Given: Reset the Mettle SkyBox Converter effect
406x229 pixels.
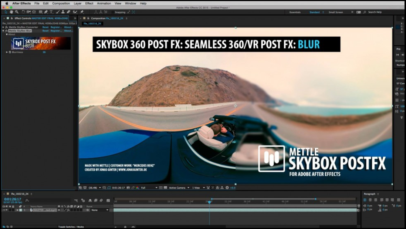Looking at the screenshot, I should (x=45, y=27).
